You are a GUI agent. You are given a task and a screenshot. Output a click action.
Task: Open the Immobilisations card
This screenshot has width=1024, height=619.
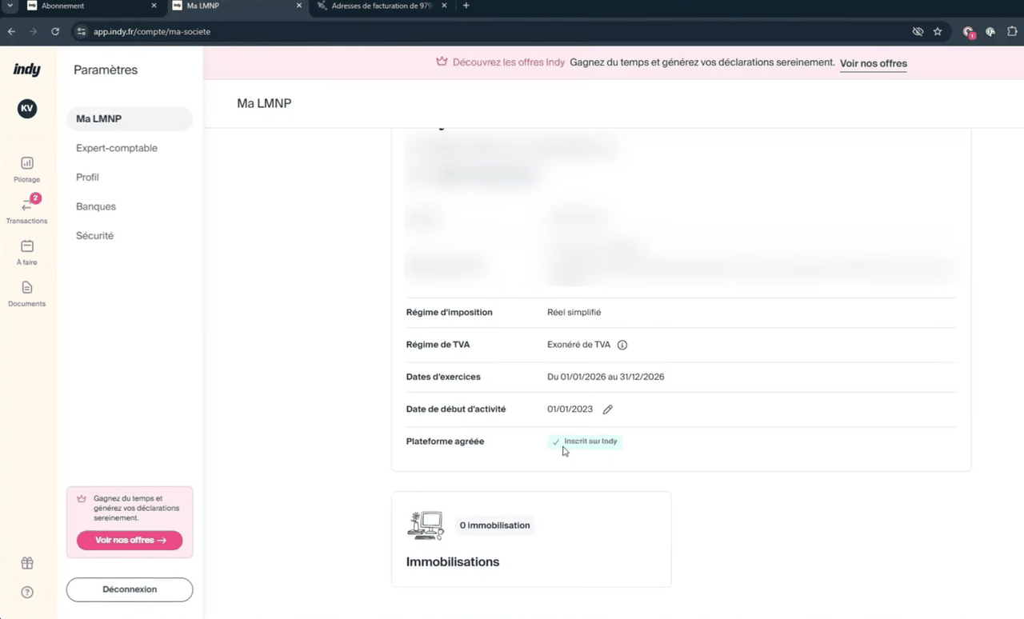531,539
